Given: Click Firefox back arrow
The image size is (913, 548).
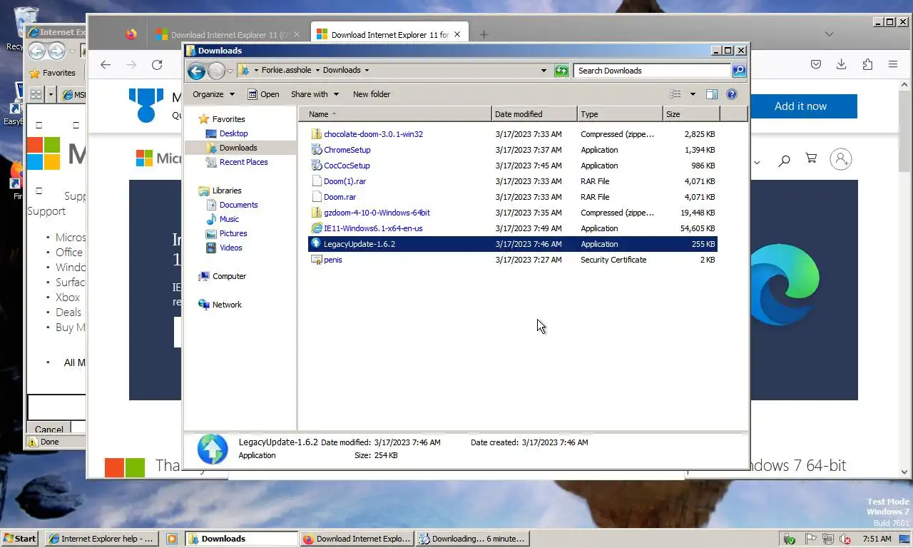Looking at the screenshot, I should pos(106,65).
